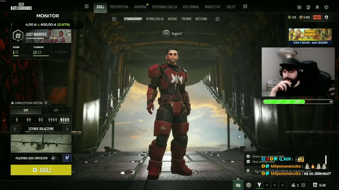Click the BP currency coin icon
The image size is (339, 190).
pos(301,17)
